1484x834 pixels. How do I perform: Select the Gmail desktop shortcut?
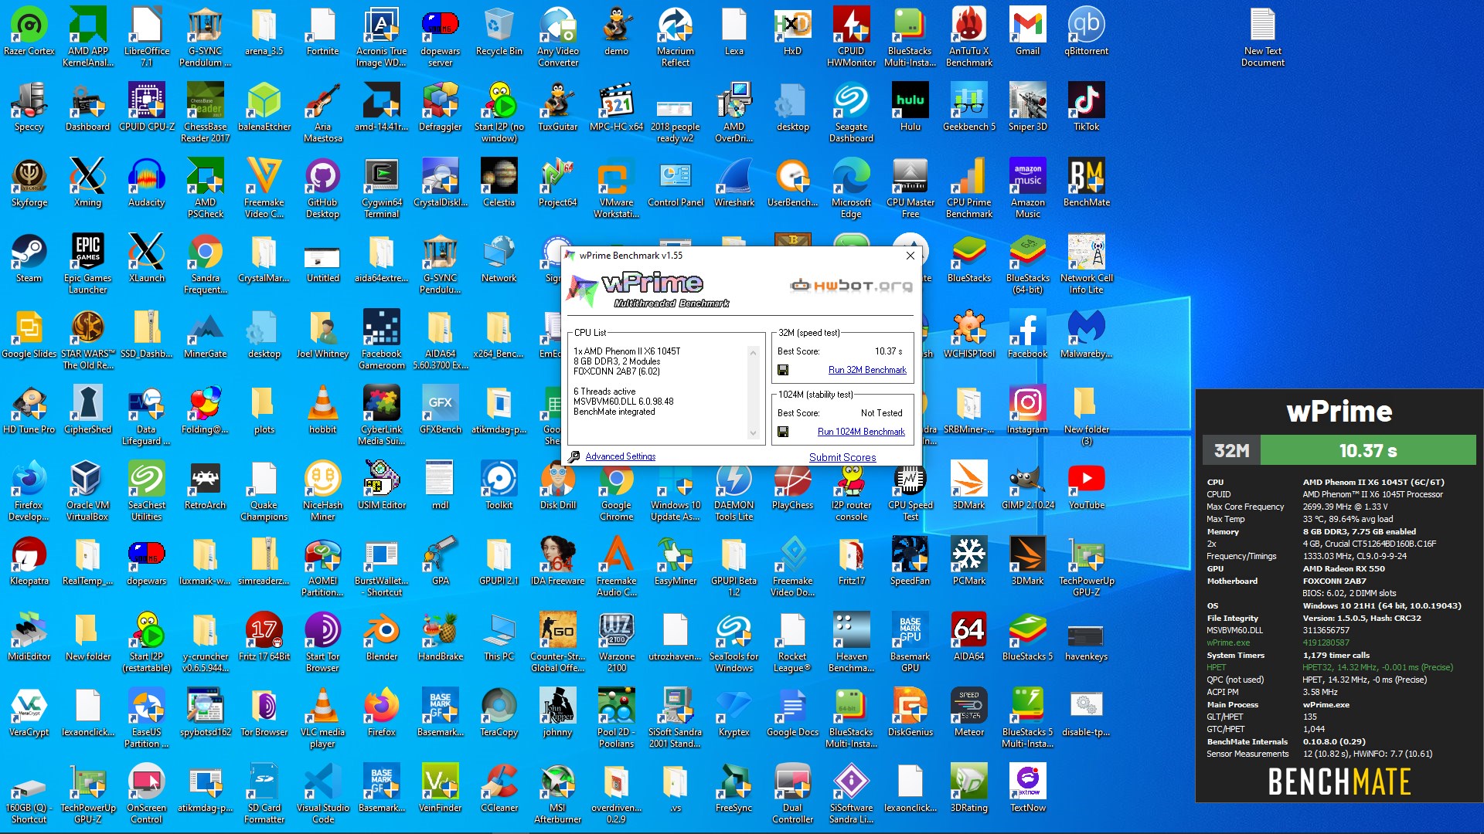(1028, 32)
